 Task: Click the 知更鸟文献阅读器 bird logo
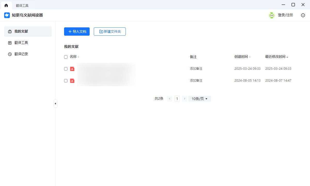7,15
